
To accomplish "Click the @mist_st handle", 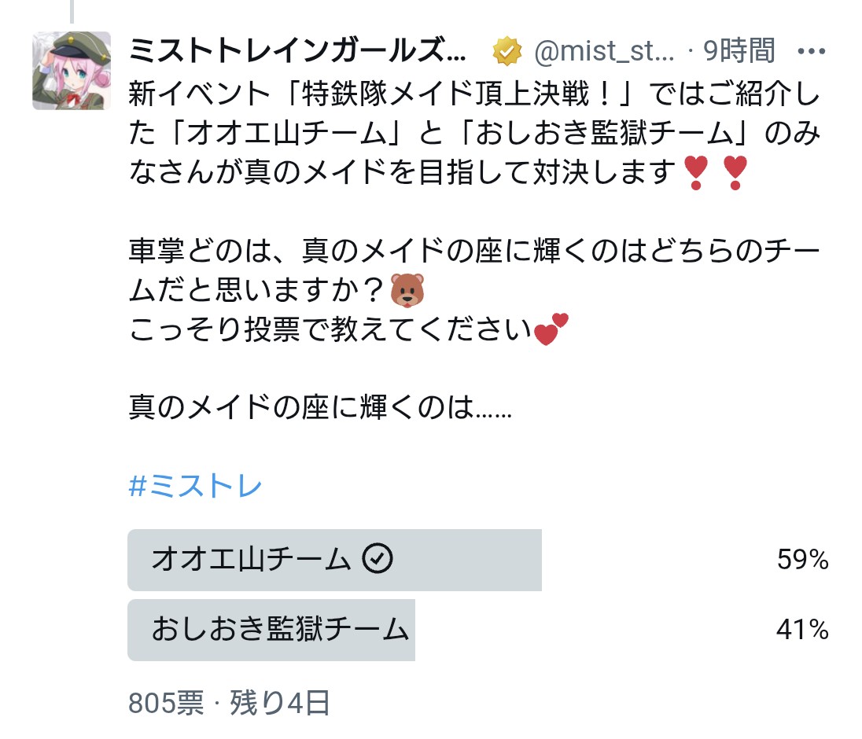I will (x=604, y=52).
